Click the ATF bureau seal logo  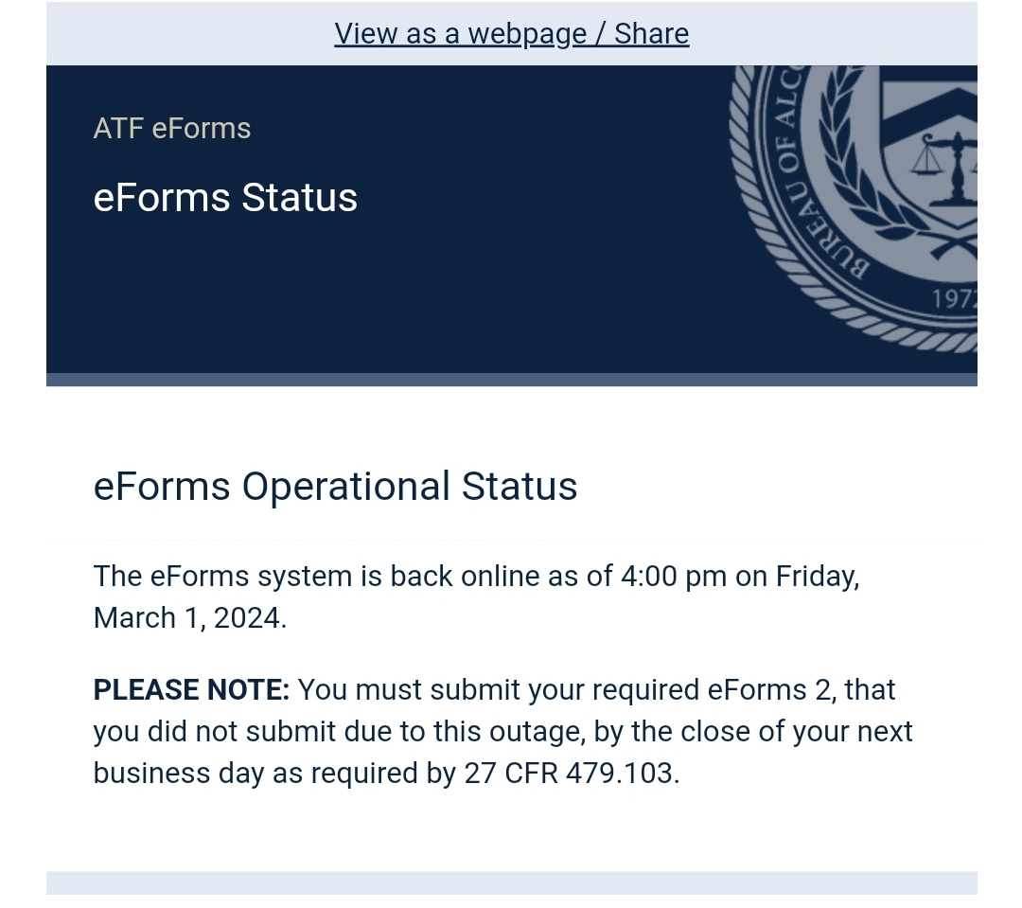click(x=853, y=208)
